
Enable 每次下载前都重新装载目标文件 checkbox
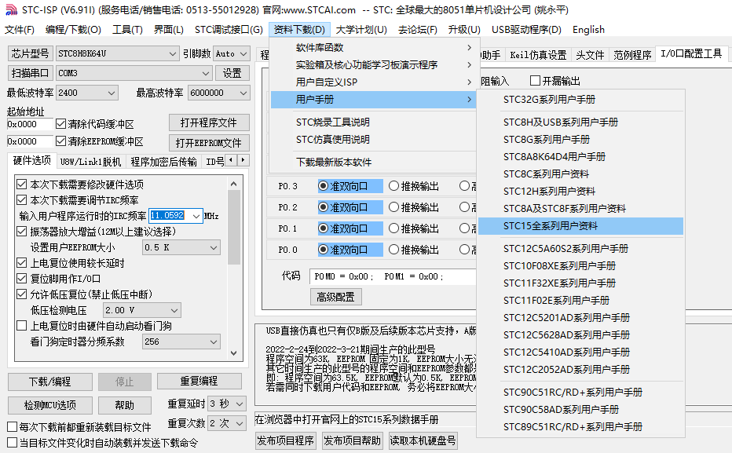pos(13,427)
